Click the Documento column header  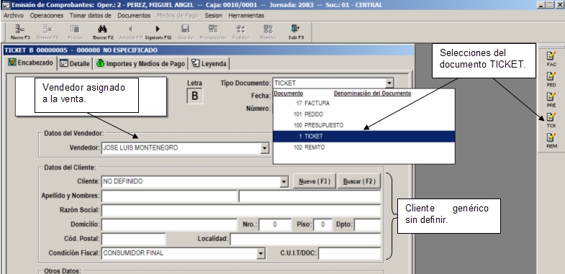[289, 93]
